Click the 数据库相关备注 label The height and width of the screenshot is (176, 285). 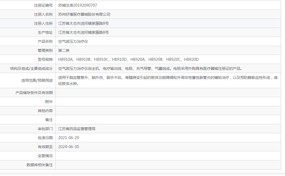40,165
